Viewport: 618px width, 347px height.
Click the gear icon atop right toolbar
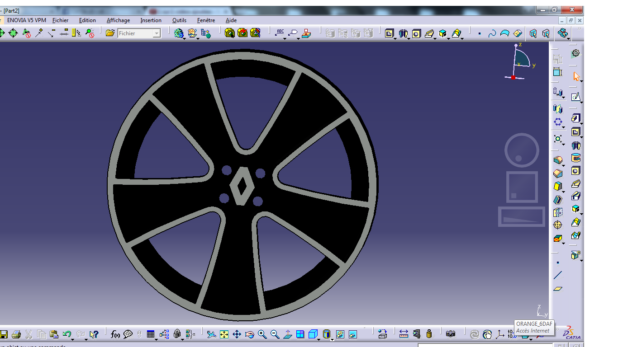[x=575, y=53]
